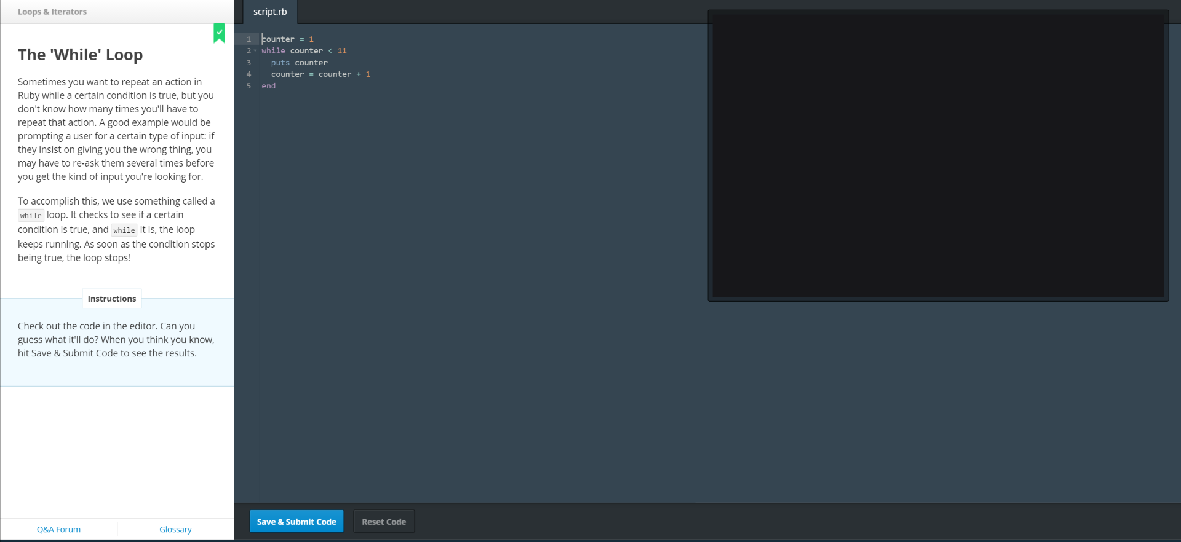1181x542 pixels.
Task: Click the 'The While Loop' lesson heading
Action: pos(81,55)
